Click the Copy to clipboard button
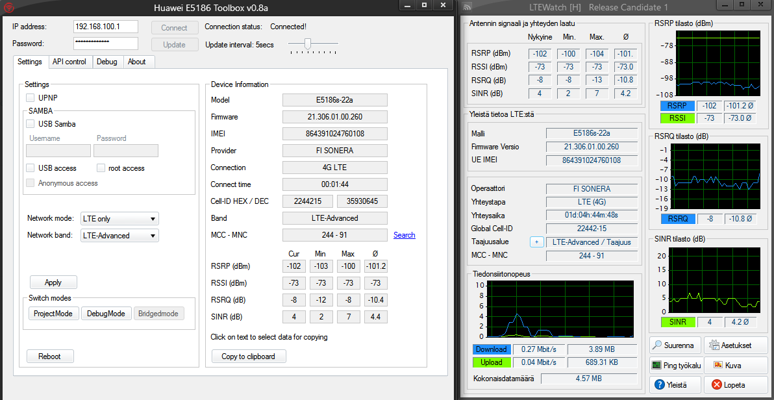The image size is (774, 400). (x=249, y=356)
